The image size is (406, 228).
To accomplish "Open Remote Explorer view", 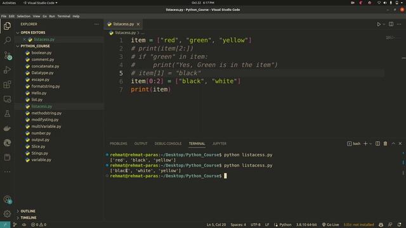I will pos(7,99).
